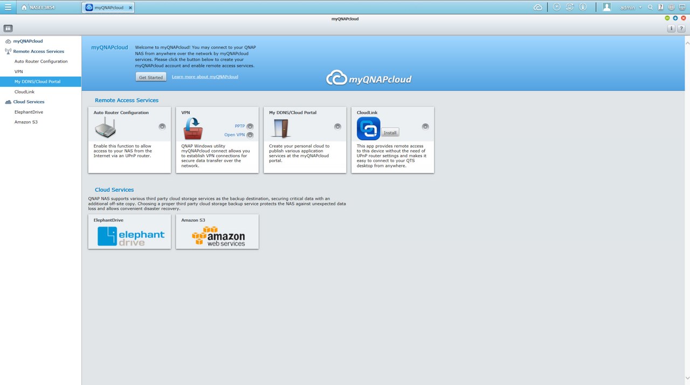Open CloudLink in the sidebar
690x385 pixels.
24,92
